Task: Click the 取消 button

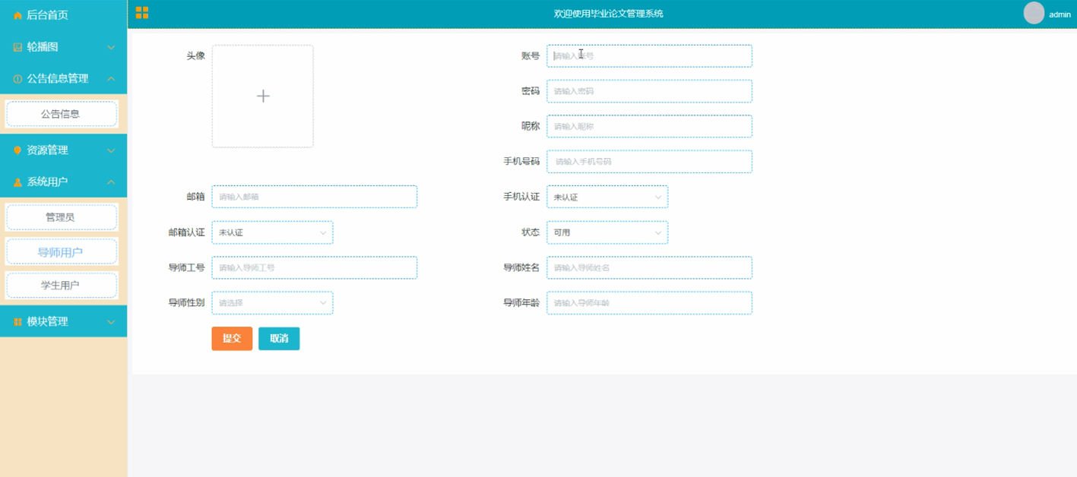Action: pyautogui.click(x=279, y=339)
